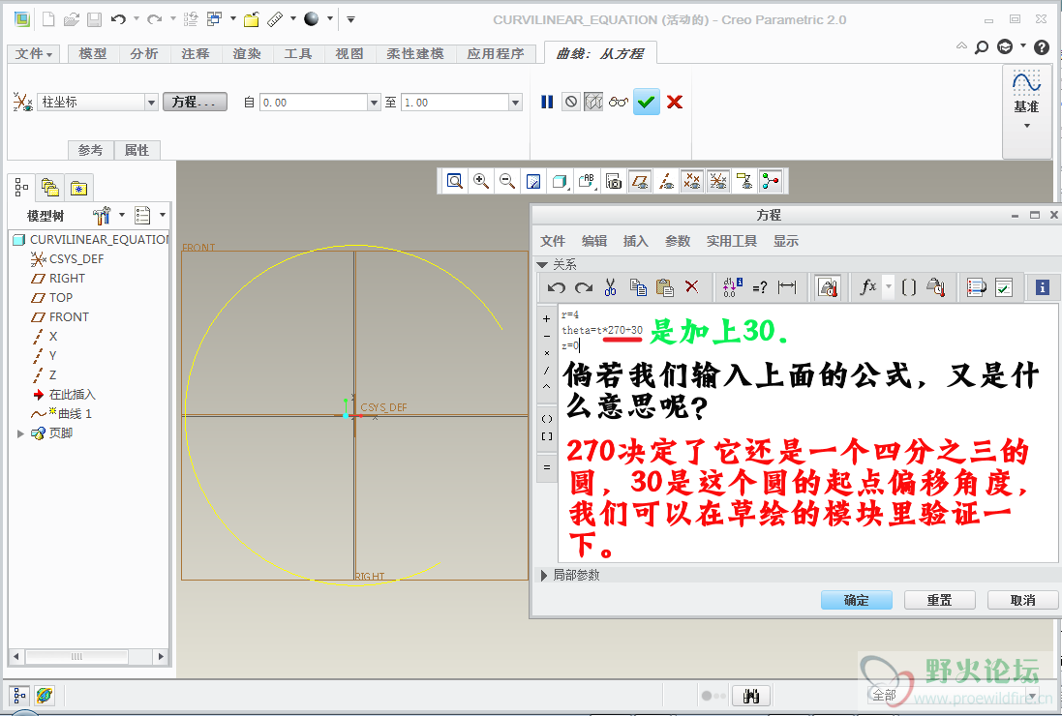1062x716 pixels.
Task: Open the 属性 panel tab
Action: pyautogui.click(x=137, y=150)
